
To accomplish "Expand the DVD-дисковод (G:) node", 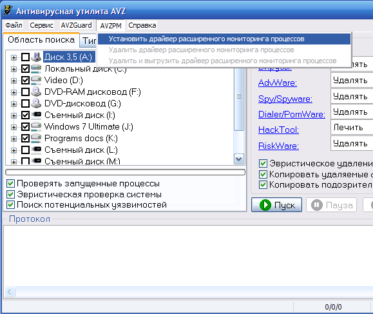I will [14, 104].
